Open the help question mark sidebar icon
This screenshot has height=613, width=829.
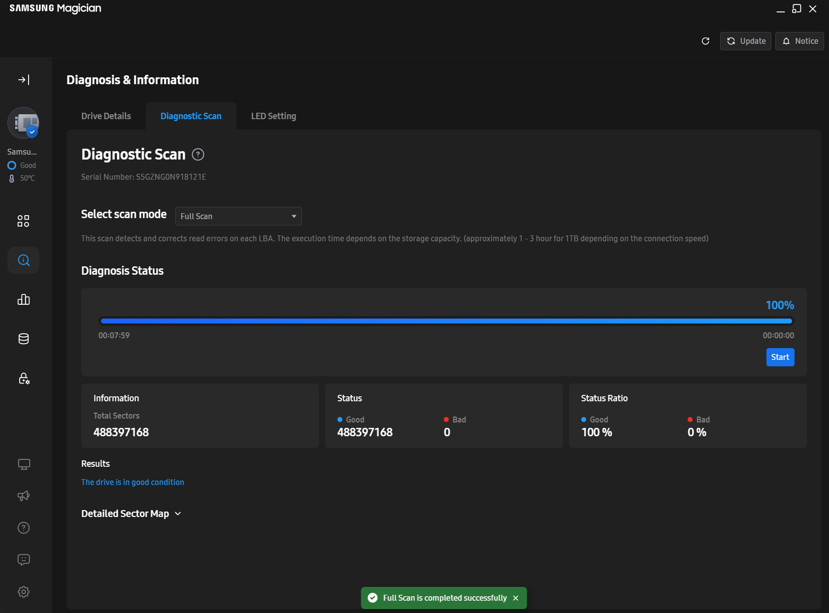pos(24,528)
